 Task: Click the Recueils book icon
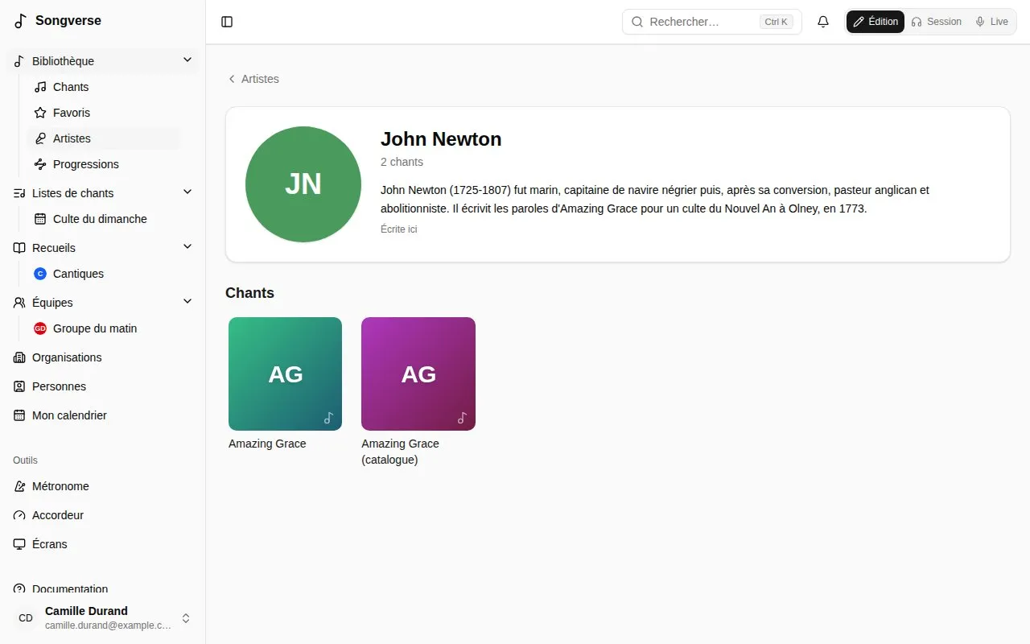19,248
